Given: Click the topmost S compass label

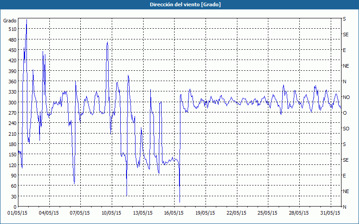Looking at the screenshot, I should [344, 19].
